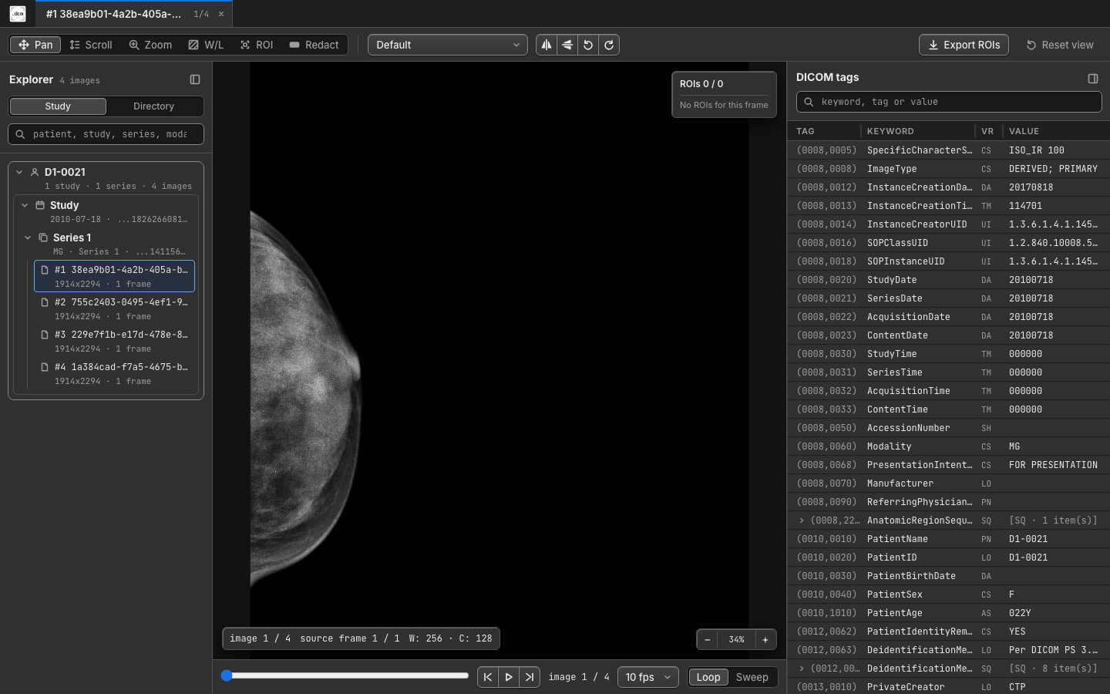Focus the explorer search field
Screen dimensions: 1110x694
[x=106, y=134]
